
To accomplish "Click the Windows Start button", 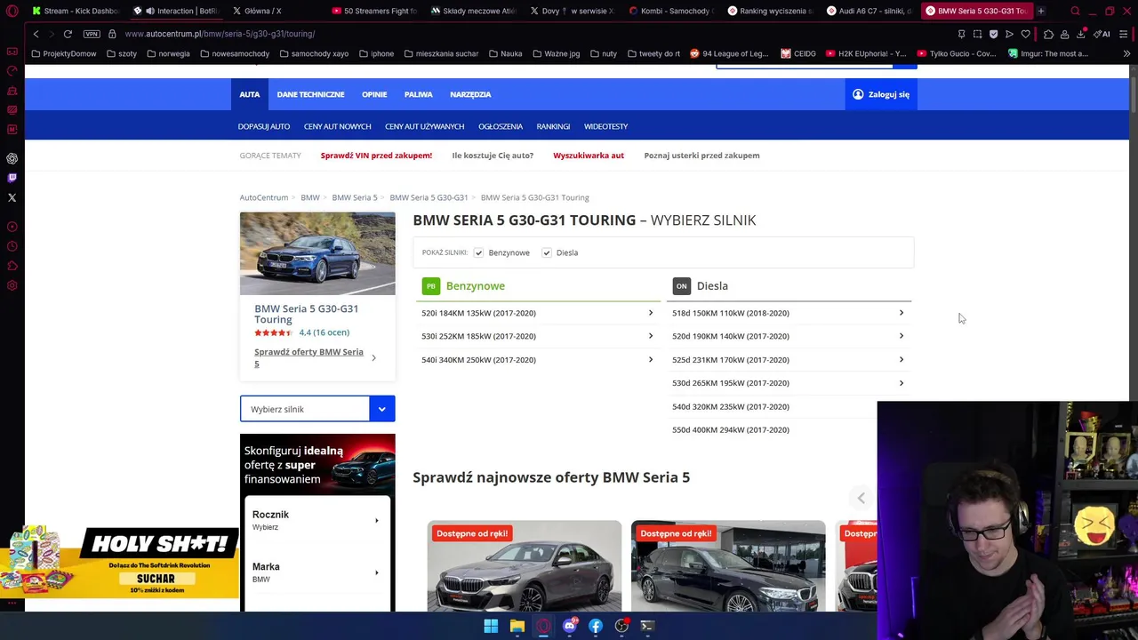I will [491, 626].
